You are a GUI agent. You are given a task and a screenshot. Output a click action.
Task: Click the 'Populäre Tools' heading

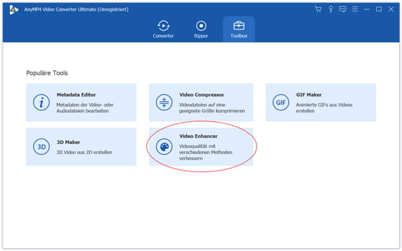[47, 73]
